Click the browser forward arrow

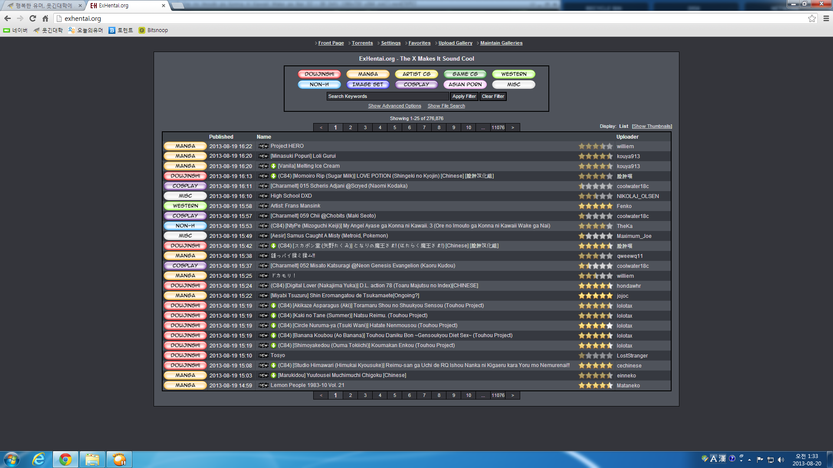(x=20, y=18)
